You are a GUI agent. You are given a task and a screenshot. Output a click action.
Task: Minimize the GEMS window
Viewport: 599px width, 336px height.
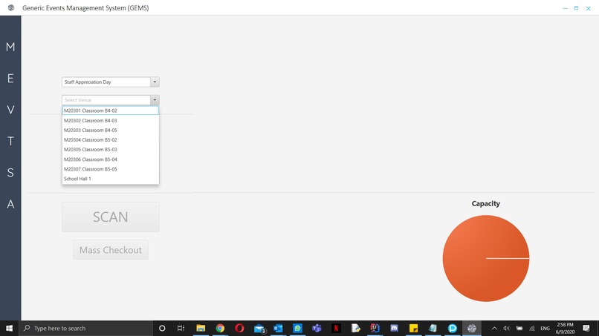pyautogui.click(x=565, y=8)
